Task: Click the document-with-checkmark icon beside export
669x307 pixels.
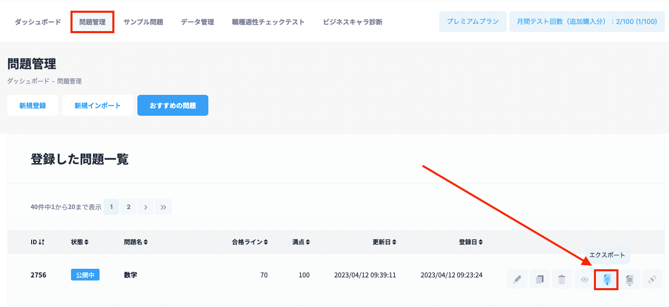Action: pos(630,279)
